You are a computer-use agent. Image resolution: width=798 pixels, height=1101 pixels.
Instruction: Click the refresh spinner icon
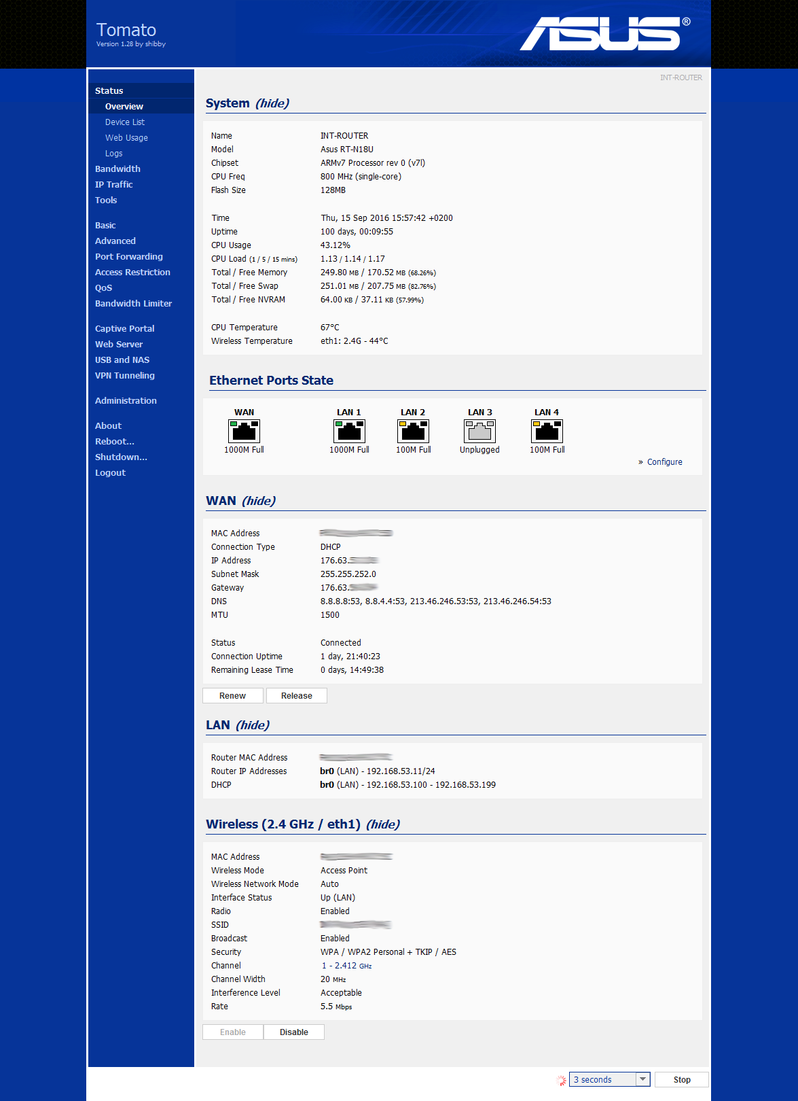pos(561,1080)
